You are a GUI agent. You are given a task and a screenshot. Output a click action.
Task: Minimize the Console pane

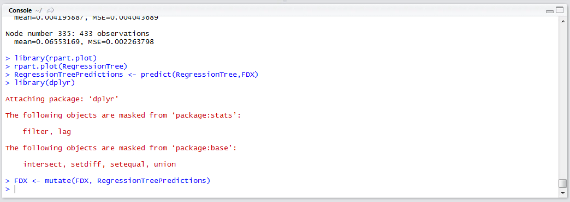pos(549,11)
